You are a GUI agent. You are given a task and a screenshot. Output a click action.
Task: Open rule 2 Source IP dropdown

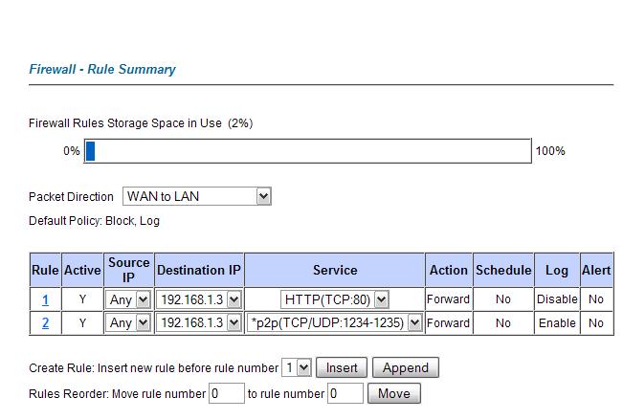(127, 323)
